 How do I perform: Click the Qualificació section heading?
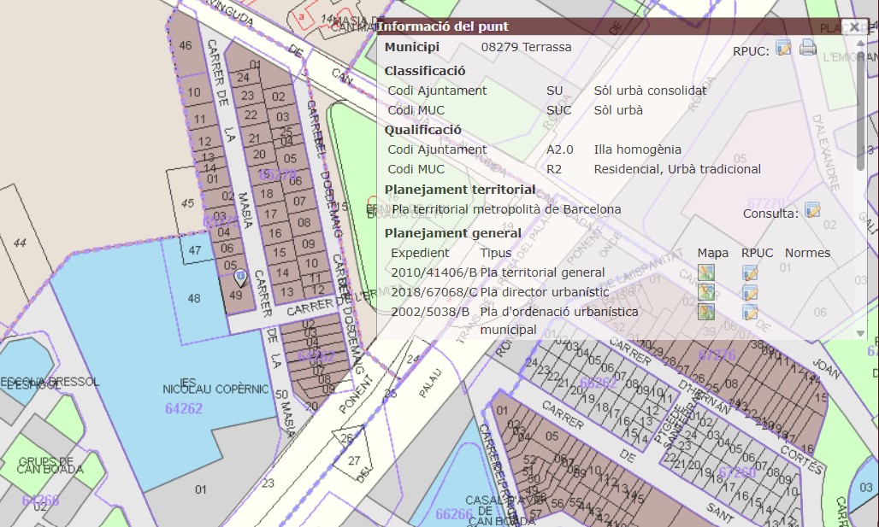422,130
